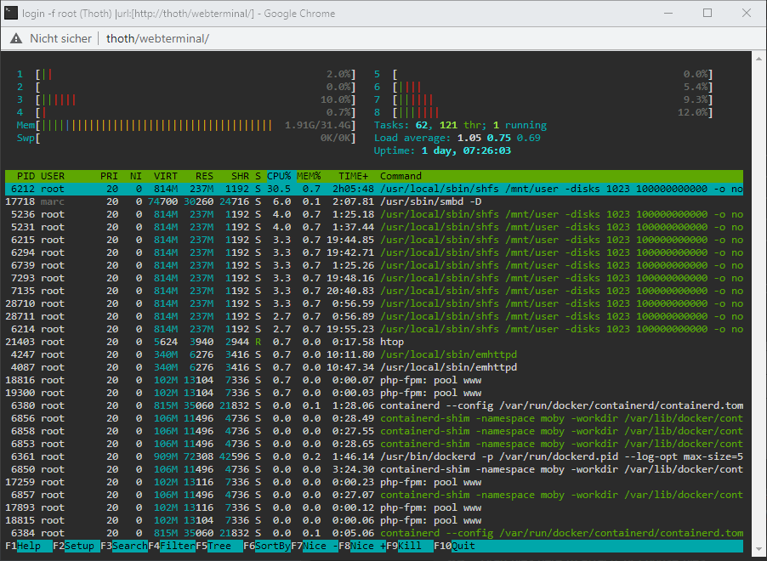Click the Command column header
Screen dimensions: 767x561
401,176
